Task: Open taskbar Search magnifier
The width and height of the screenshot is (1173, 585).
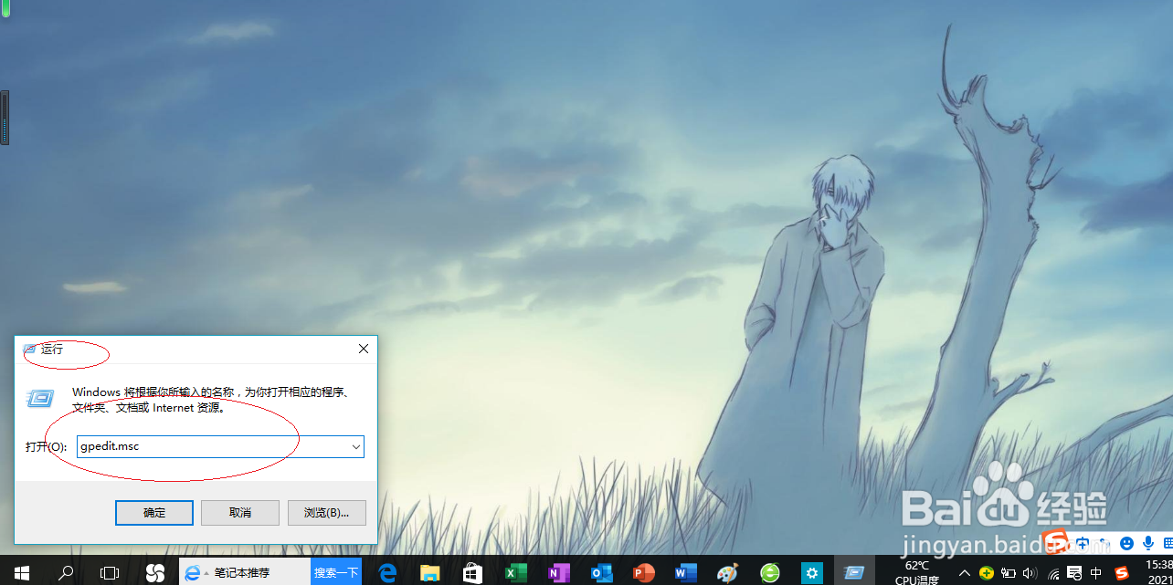Action: tap(66, 572)
